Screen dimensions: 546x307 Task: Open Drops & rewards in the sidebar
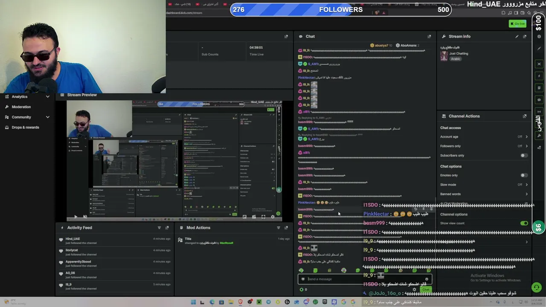coord(25,127)
